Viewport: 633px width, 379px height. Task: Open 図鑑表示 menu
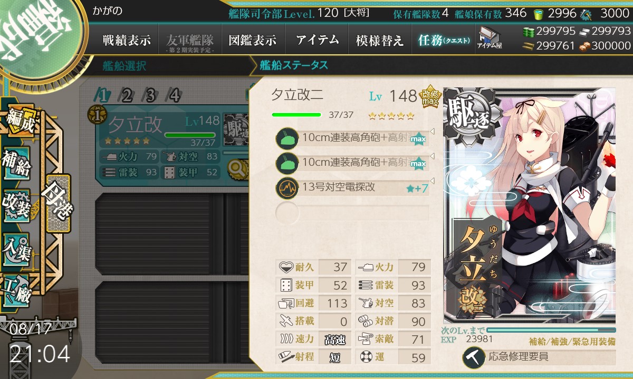[x=252, y=40]
